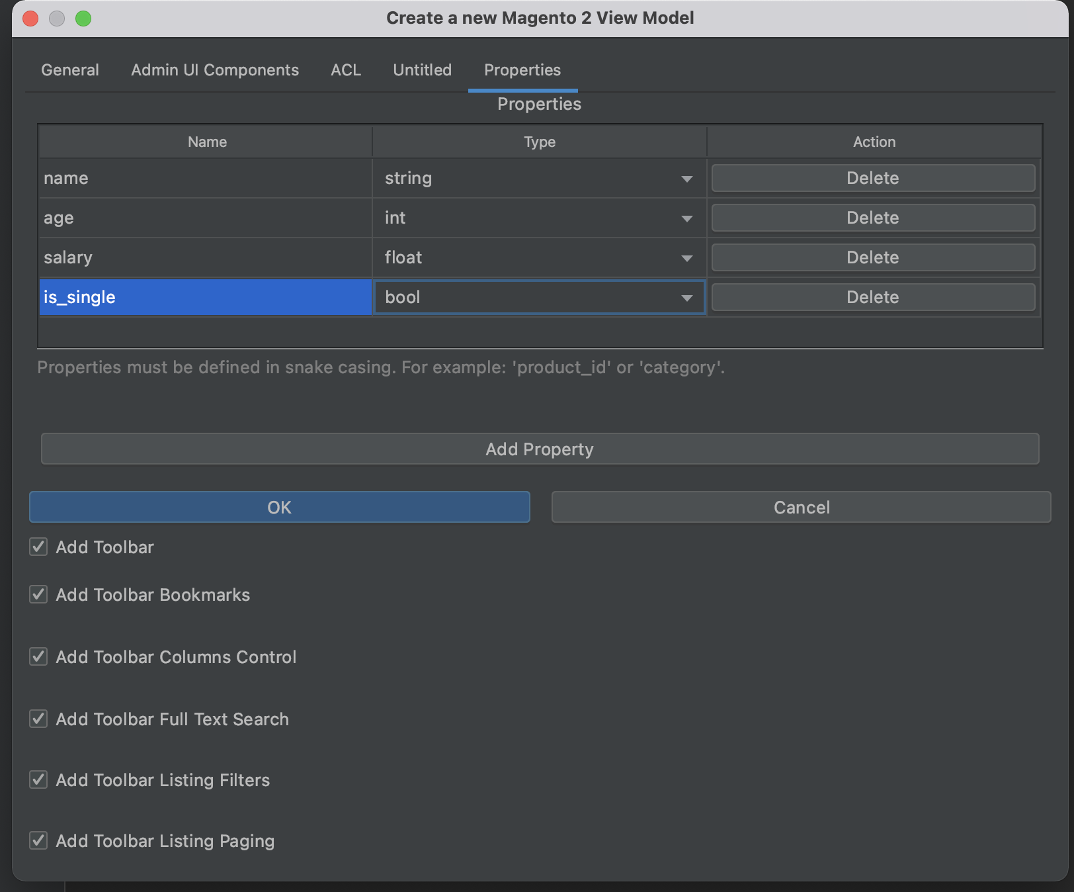Disable Add Toolbar Full Text Search
1074x892 pixels.
(x=38, y=719)
